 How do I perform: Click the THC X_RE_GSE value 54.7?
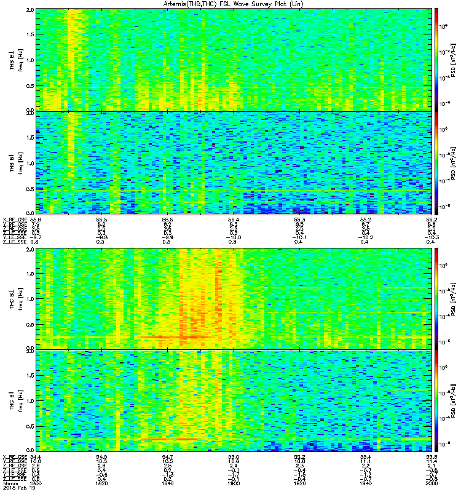(x=167, y=457)
